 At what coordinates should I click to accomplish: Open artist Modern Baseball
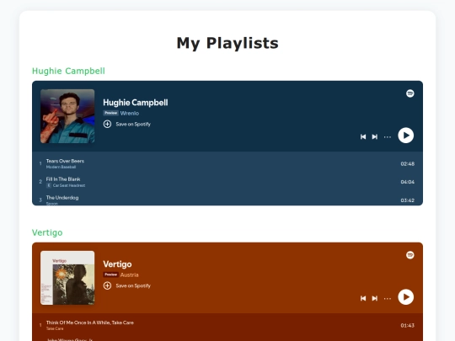61,167
